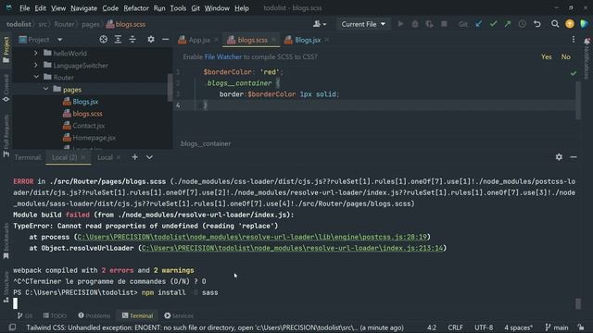This screenshot has width=593, height=333.
Task: Close the blogs.scss editor tab
Action: coord(273,40)
